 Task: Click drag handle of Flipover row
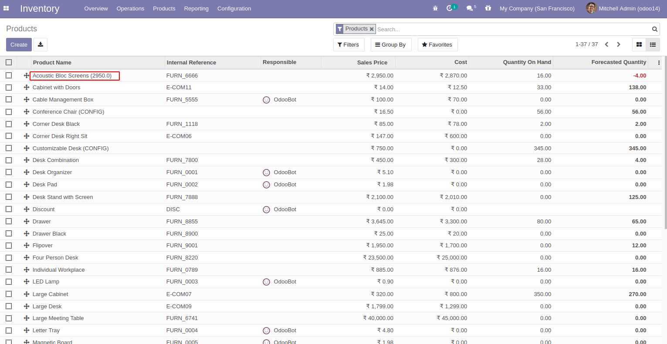[27, 246]
